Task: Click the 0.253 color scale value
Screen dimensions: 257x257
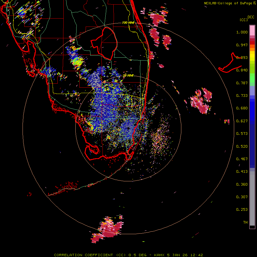Action: [x=242, y=210]
